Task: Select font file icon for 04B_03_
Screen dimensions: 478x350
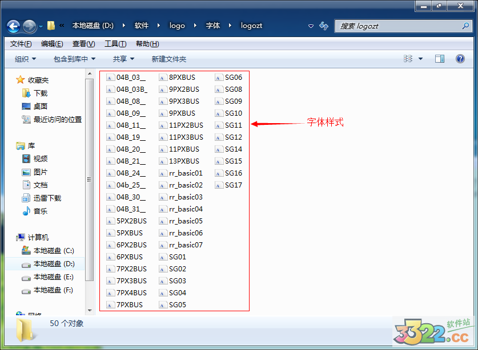Action: [x=110, y=78]
